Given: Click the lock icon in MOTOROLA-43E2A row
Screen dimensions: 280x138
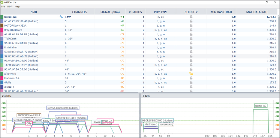Looking at the screenshot, I should click(191, 25).
